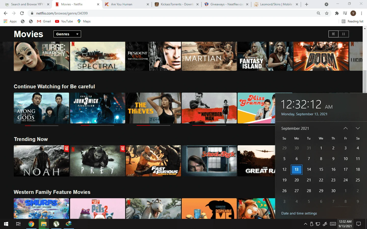Switch to the KickassTorrents tab

pos(177,4)
